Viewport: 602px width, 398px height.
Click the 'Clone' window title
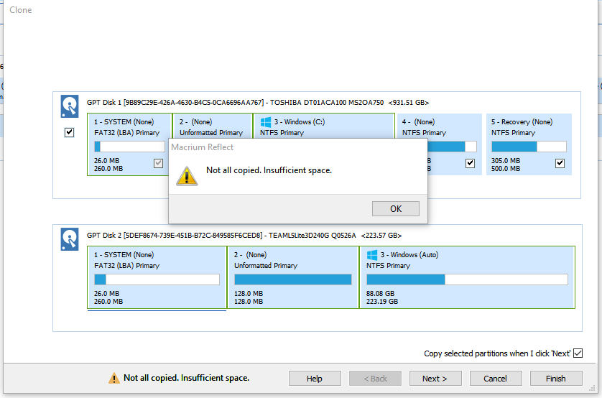(x=21, y=10)
